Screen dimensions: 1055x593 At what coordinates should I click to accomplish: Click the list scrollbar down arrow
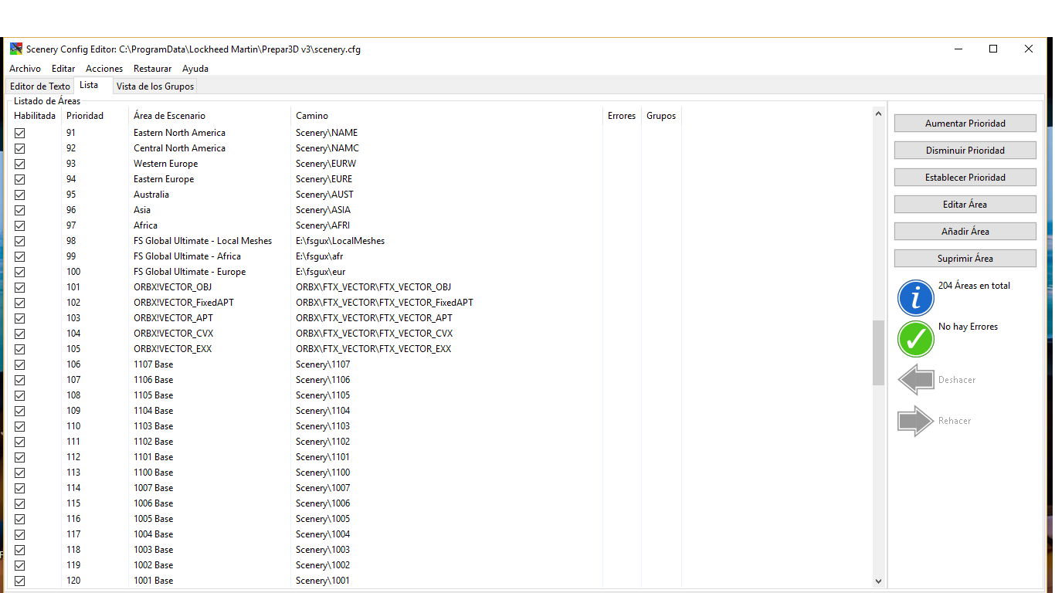[878, 581]
